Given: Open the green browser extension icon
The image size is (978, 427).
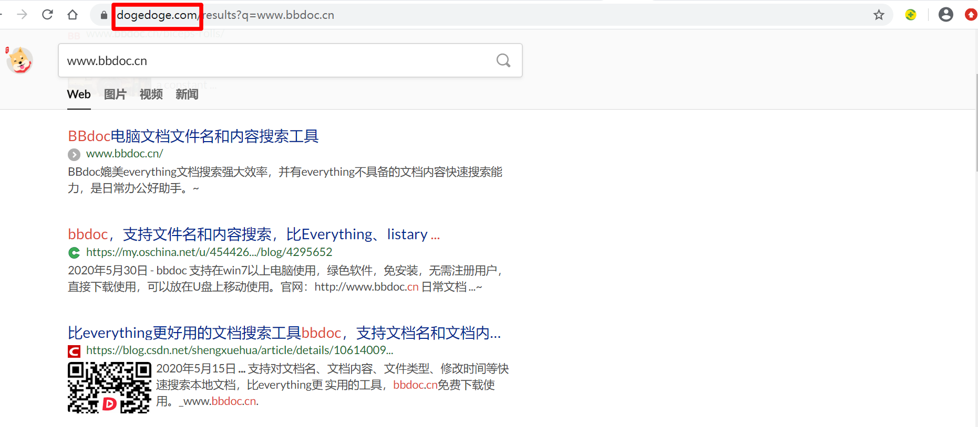Looking at the screenshot, I should (911, 15).
